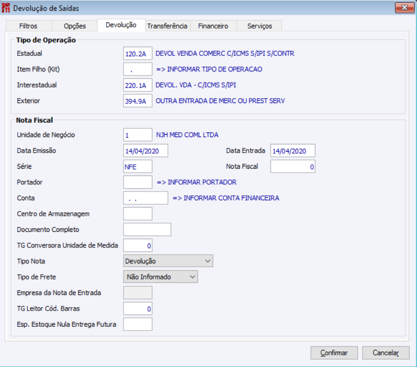The height and width of the screenshot is (367, 417).
Task: Click the Cancelar button
Action: pyautogui.click(x=386, y=353)
